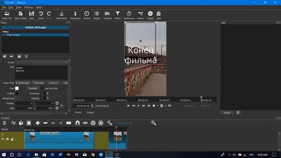The width and height of the screenshot is (281, 158).
Task: Enable the Use font size checkbox
Action: 43,88
